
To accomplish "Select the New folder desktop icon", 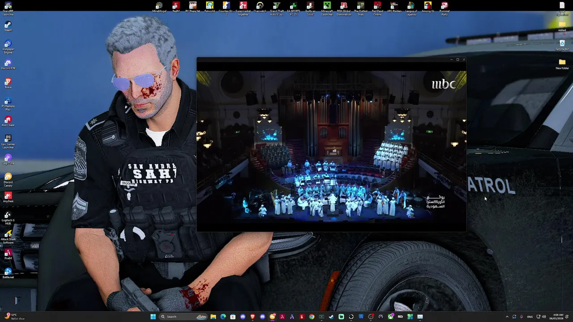I will (562, 64).
